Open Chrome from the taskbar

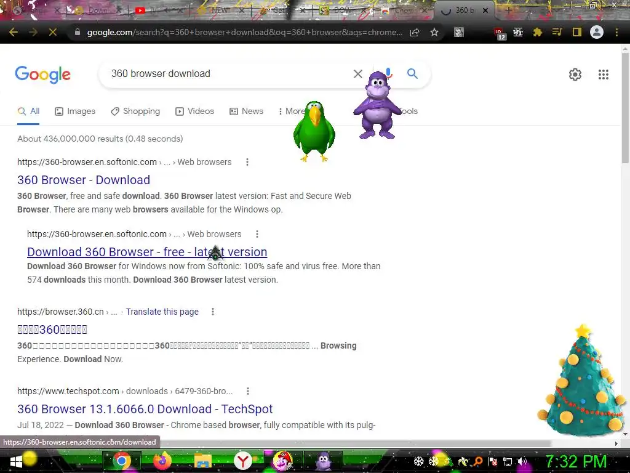pos(122,461)
